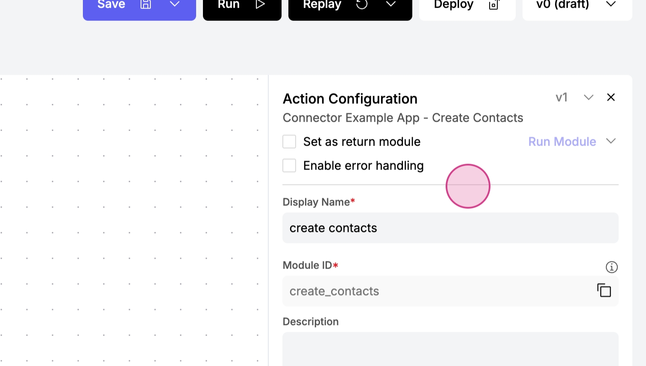This screenshot has height=366, width=646.
Task: Expand the Run Module chevron
Action: 611,141
